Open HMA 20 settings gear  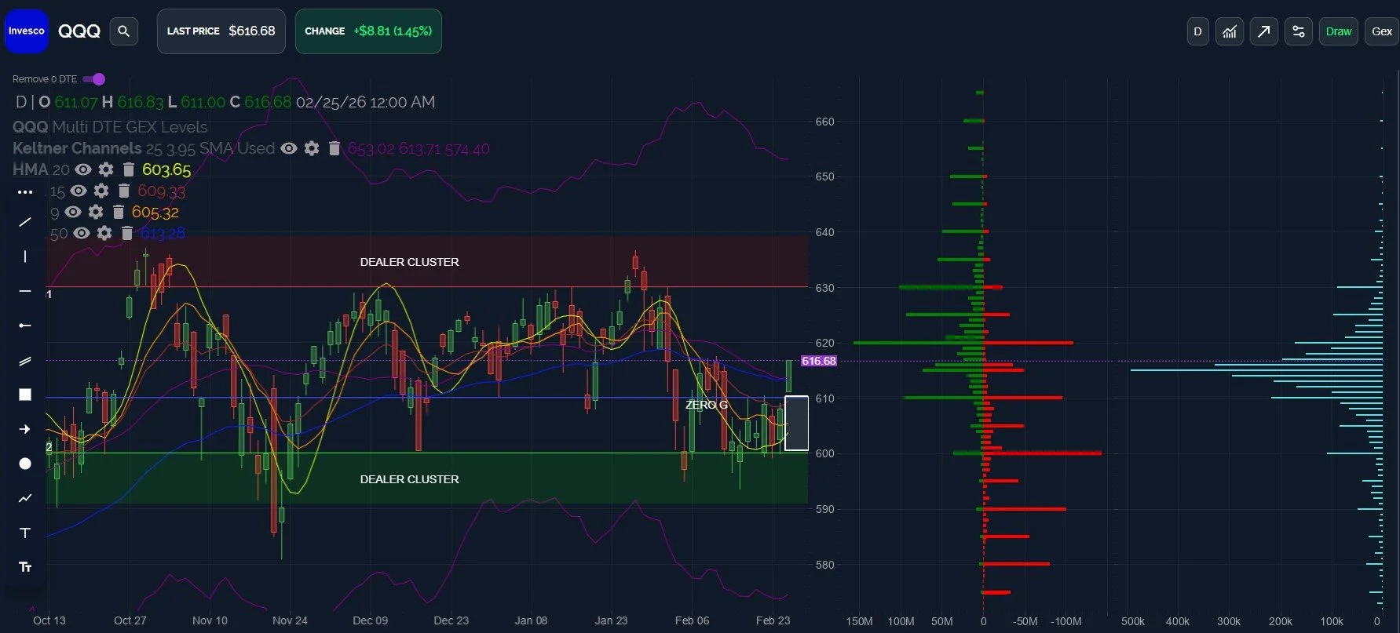point(106,169)
